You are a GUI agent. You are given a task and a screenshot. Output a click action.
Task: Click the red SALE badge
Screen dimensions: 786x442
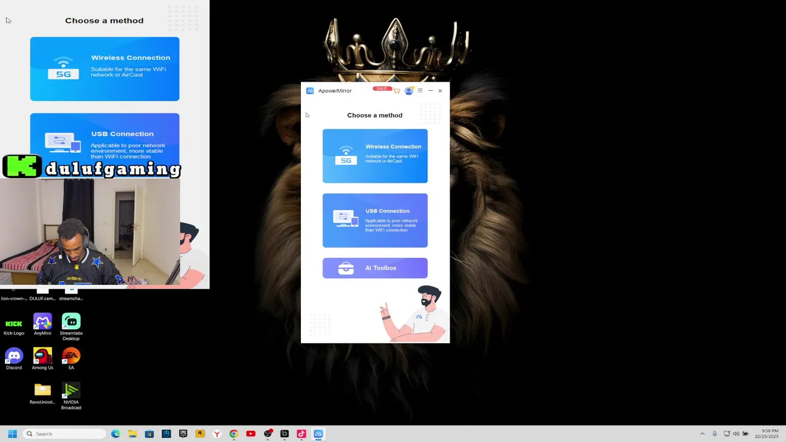(382, 88)
